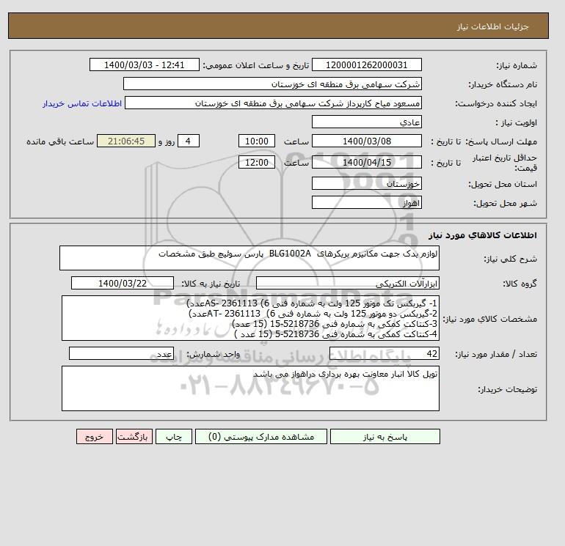Screen dimensions: 565x546
Task: Select the delivery city field اهواز
Action: [x=366, y=202]
